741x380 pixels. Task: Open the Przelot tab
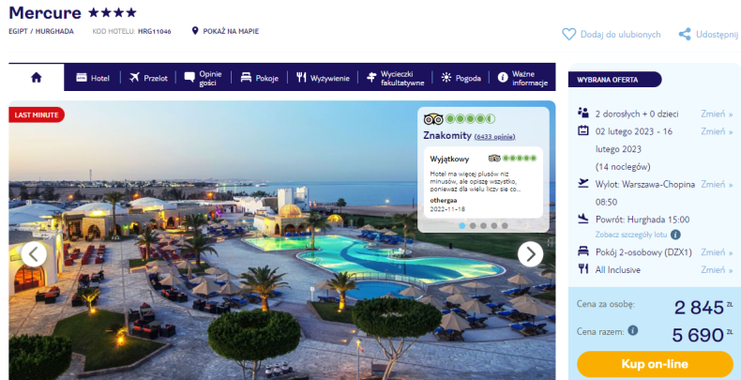pos(148,78)
